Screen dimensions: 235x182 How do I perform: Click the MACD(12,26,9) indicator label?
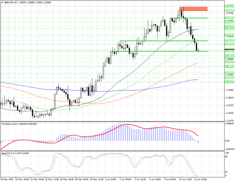point(9,124)
